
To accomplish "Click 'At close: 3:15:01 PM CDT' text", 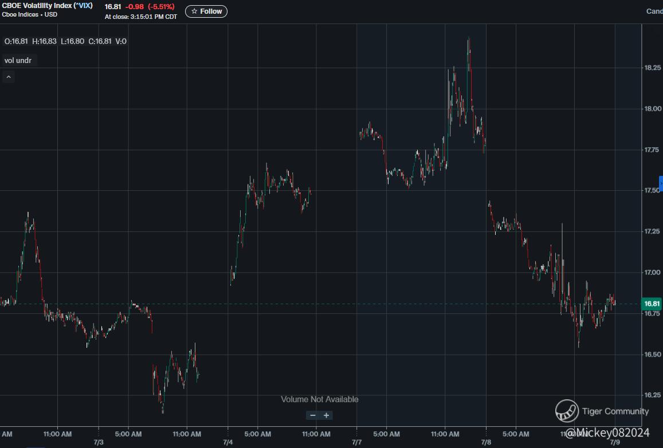I will pos(141,17).
